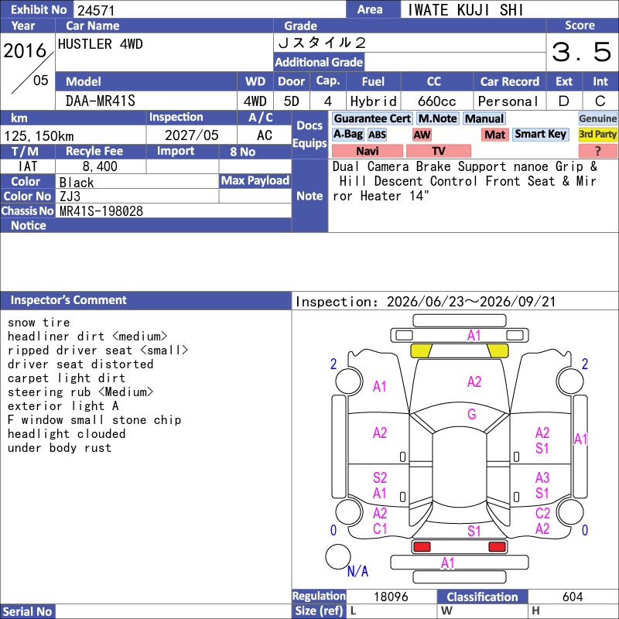
Task: Click the exterior grade D
Action: (x=564, y=101)
